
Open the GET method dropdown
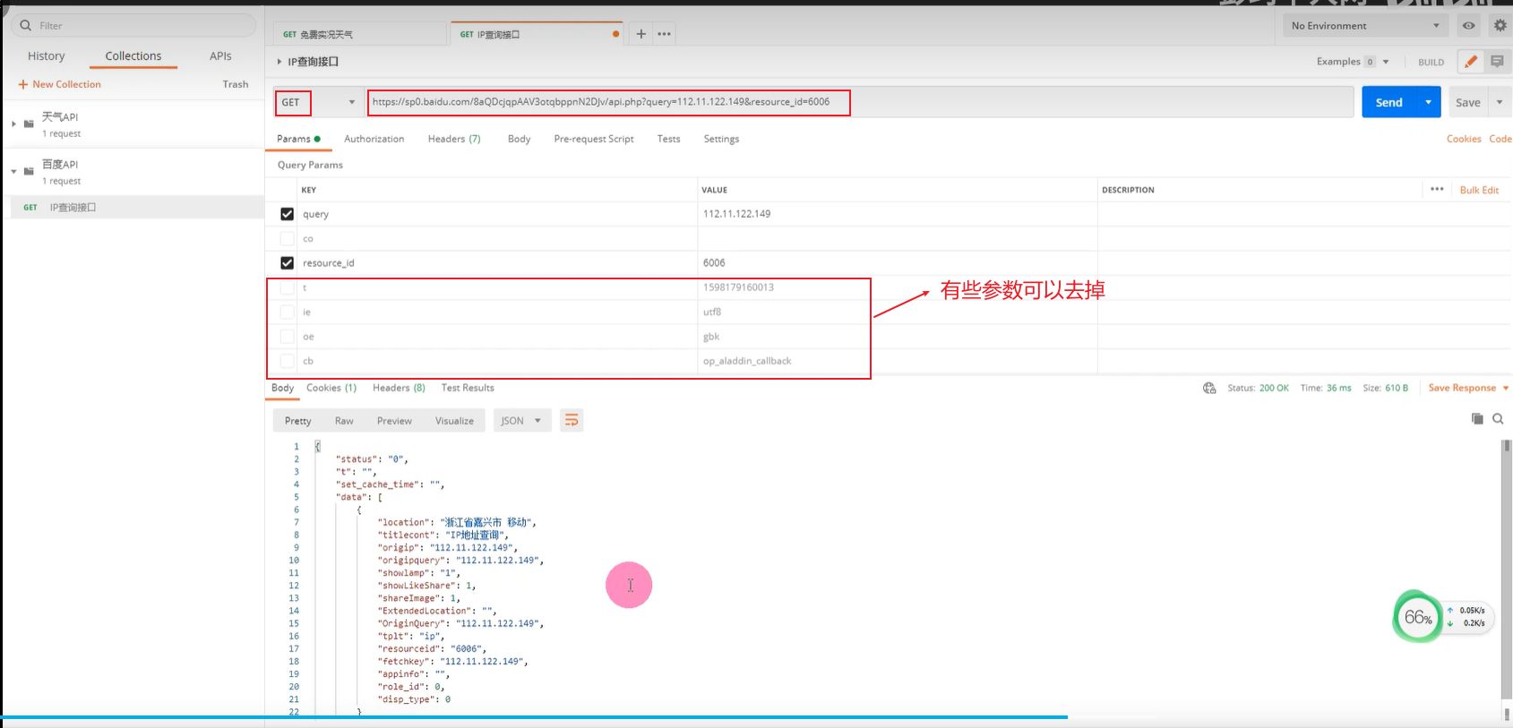click(x=318, y=102)
